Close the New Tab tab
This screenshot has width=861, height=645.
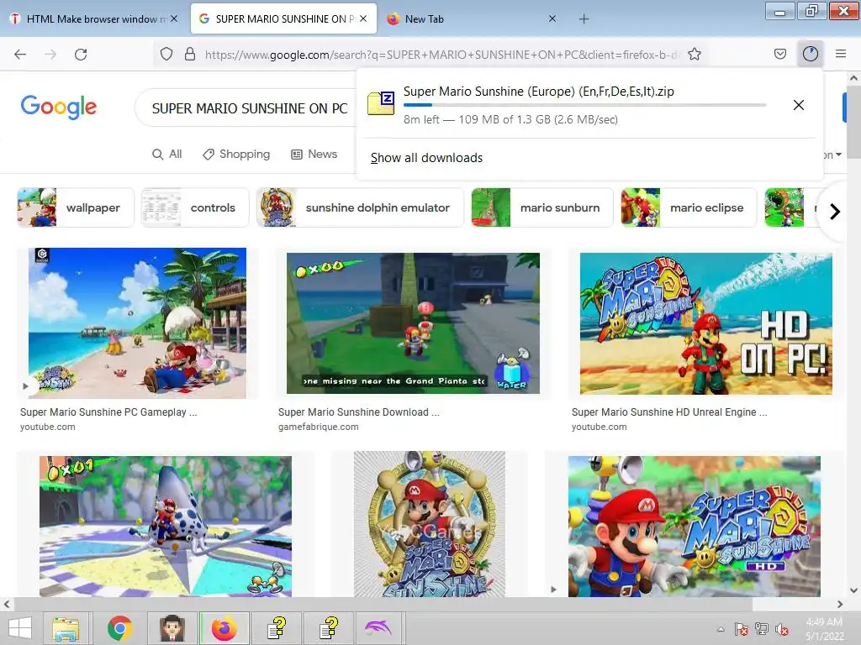pyautogui.click(x=552, y=18)
